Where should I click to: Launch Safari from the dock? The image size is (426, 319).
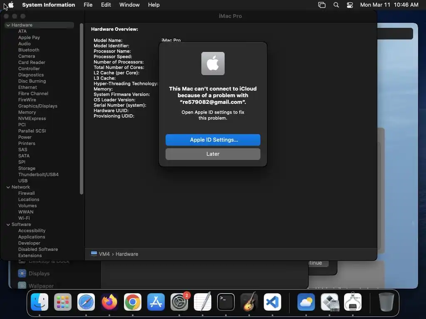[86, 302]
